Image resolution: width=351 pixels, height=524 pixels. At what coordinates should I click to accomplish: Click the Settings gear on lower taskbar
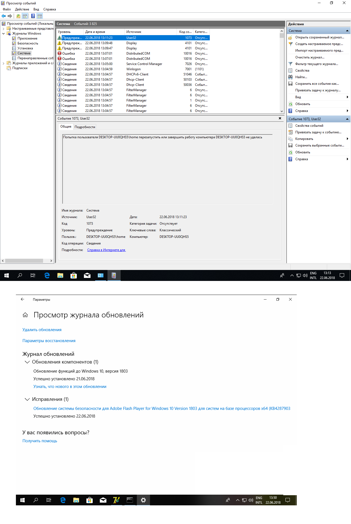click(x=143, y=500)
